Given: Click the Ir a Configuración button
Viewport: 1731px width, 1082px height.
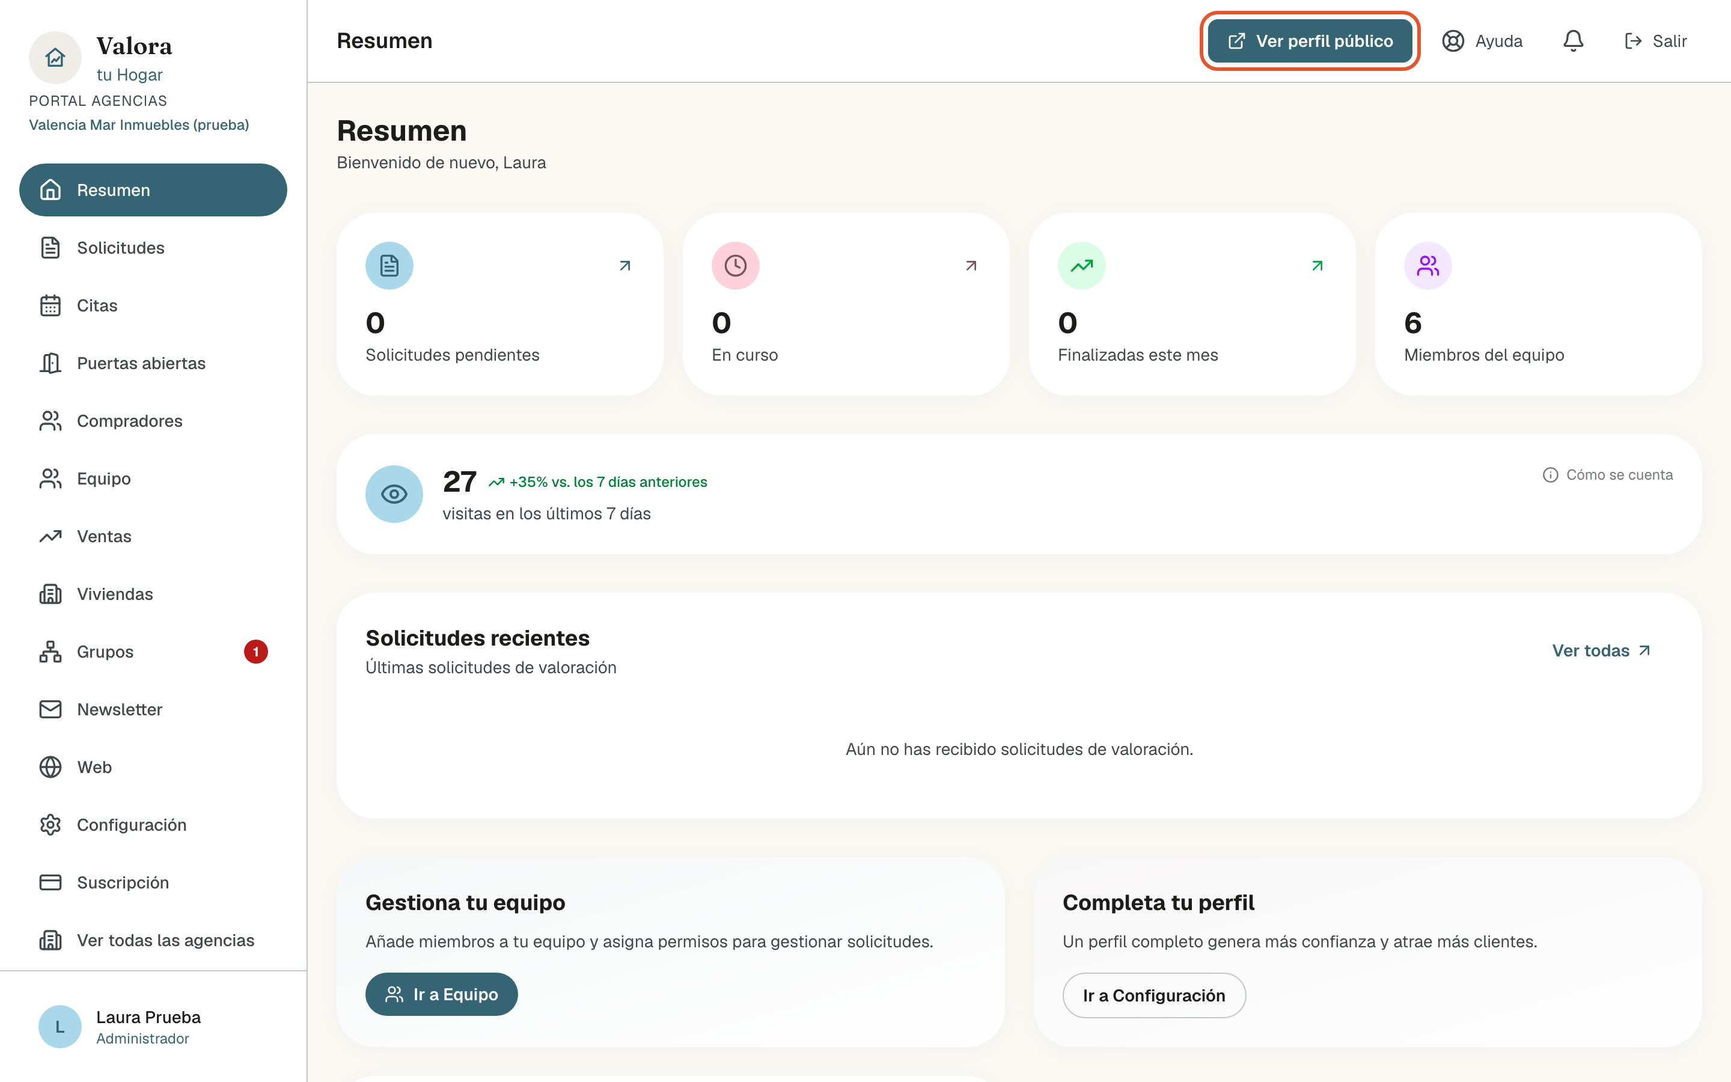Looking at the screenshot, I should coord(1154,995).
